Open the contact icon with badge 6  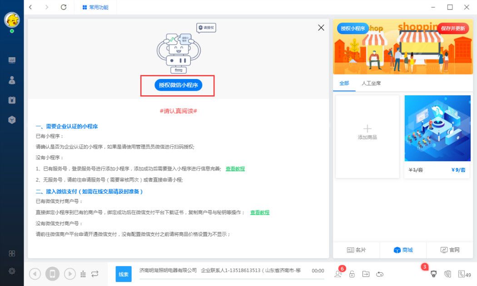coord(338,274)
